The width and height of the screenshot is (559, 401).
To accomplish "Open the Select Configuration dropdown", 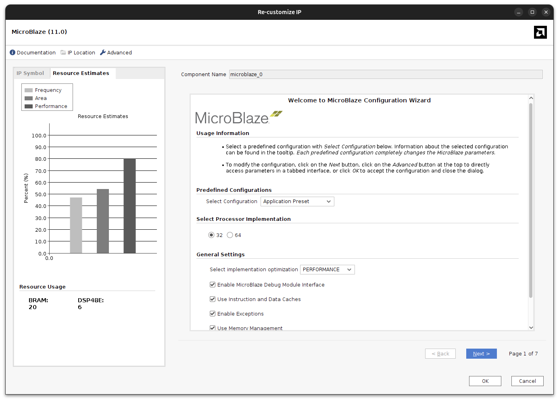I will point(297,202).
